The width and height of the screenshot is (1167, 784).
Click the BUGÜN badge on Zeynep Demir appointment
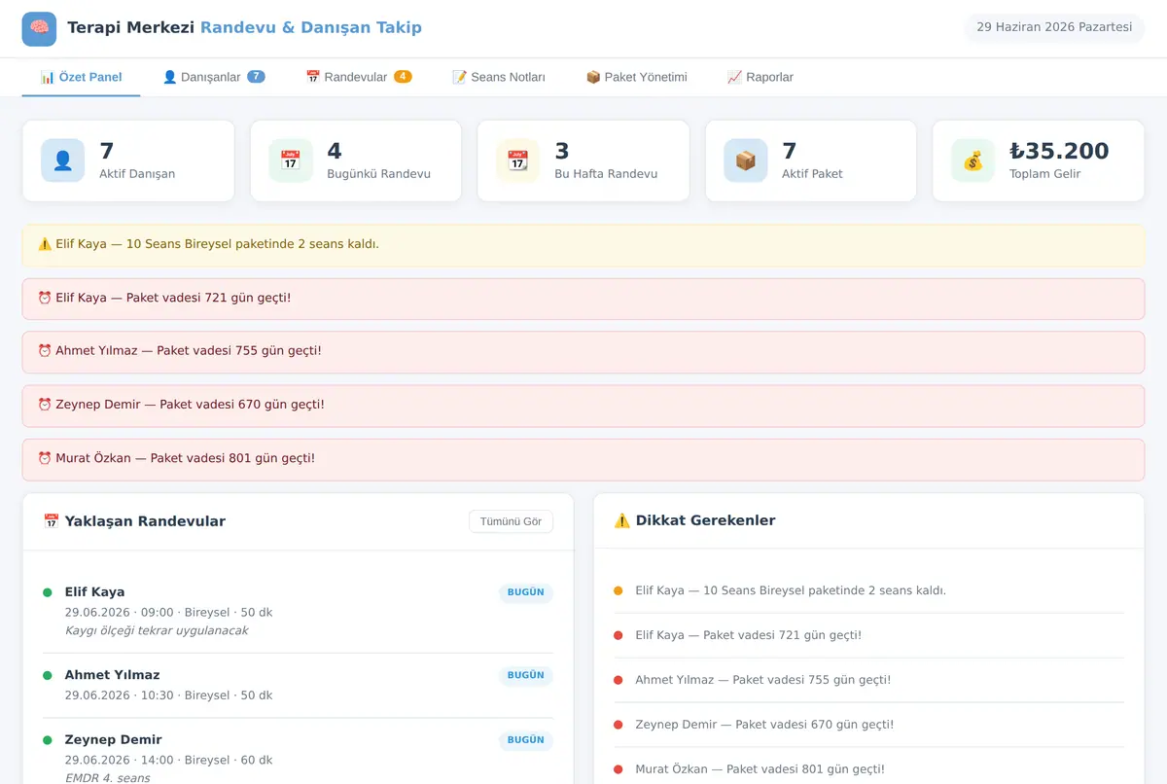pyautogui.click(x=526, y=740)
